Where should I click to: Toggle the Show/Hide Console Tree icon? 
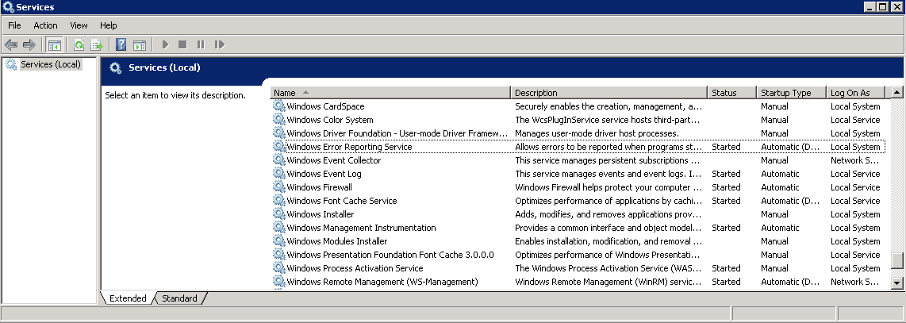pos(55,45)
